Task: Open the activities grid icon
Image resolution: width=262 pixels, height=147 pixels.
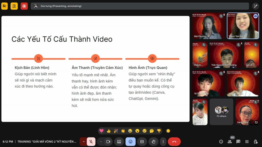Action: pos(247,142)
